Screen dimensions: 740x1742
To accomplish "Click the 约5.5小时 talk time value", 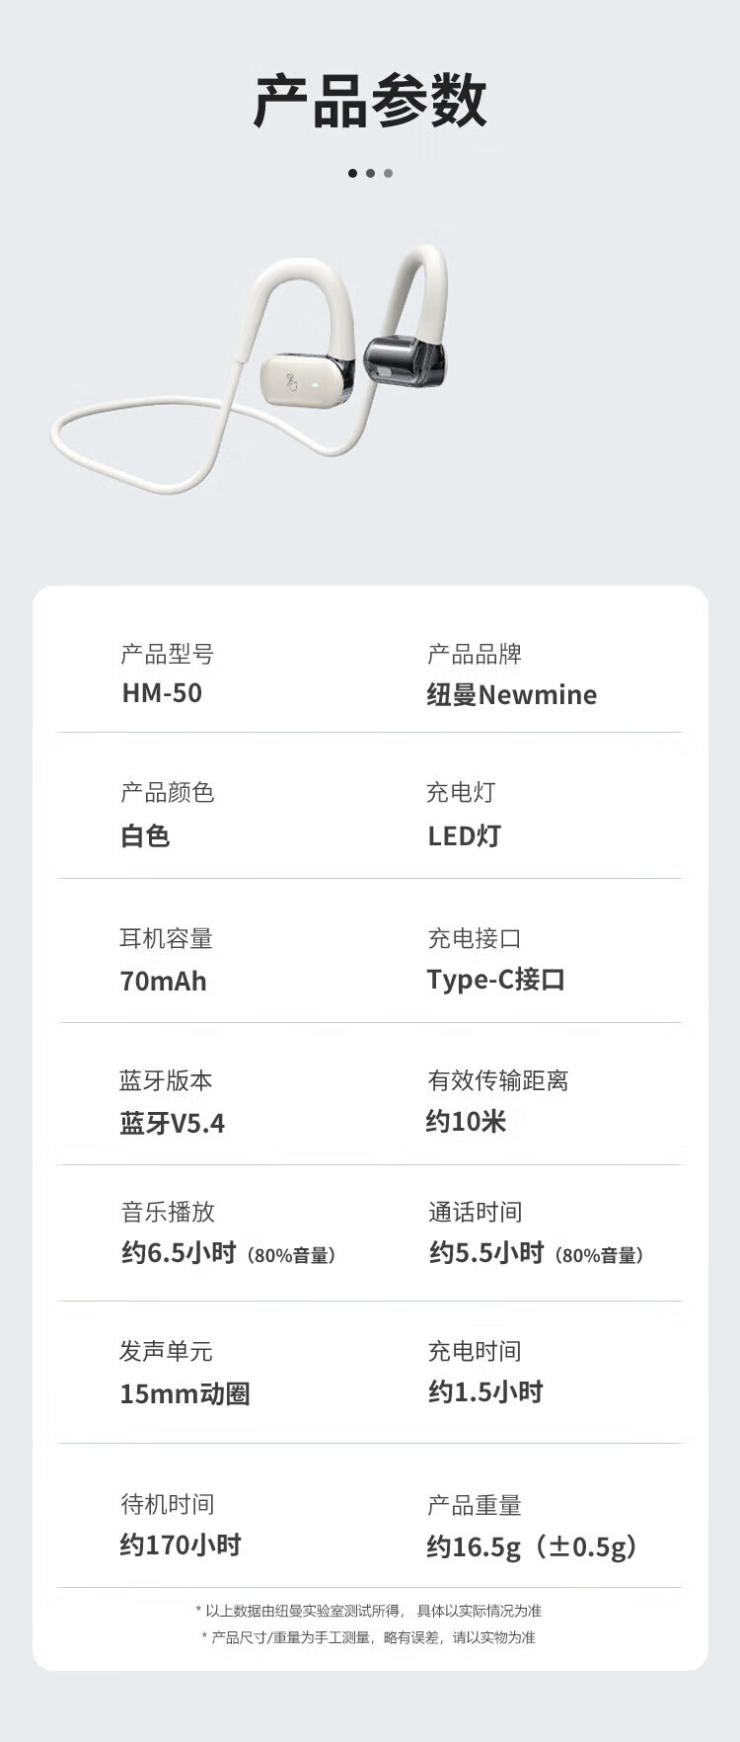I will click(486, 1253).
